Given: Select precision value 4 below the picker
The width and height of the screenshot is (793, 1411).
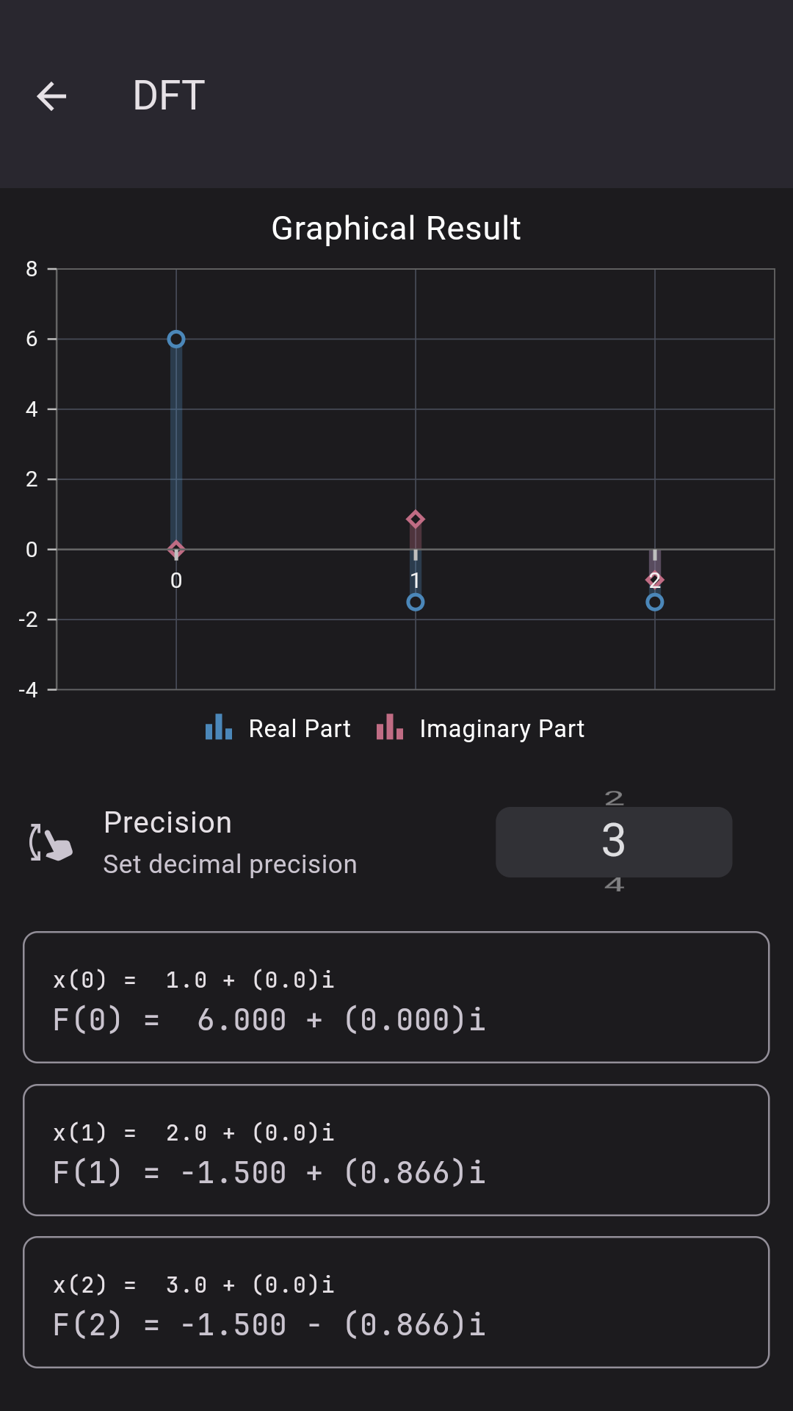Looking at the screenshot, I should coord(614,885).
